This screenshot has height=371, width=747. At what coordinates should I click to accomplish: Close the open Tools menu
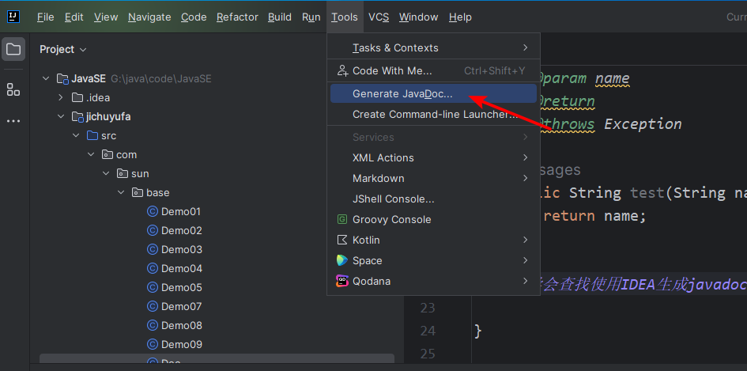click(x=345, y=17)
